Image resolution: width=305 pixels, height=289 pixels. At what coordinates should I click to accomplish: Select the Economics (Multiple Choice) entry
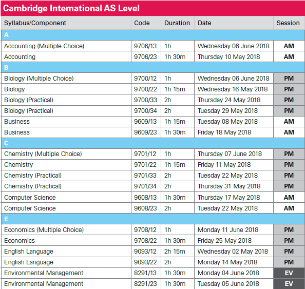point(44,230)
